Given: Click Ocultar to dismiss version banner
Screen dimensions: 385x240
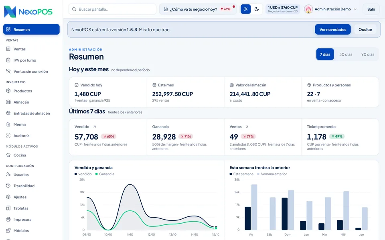Looking at the screenshot, I should [365, 29].
